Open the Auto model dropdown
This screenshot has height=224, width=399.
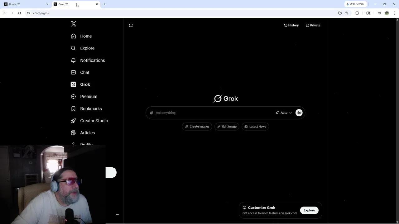point(283,113)
